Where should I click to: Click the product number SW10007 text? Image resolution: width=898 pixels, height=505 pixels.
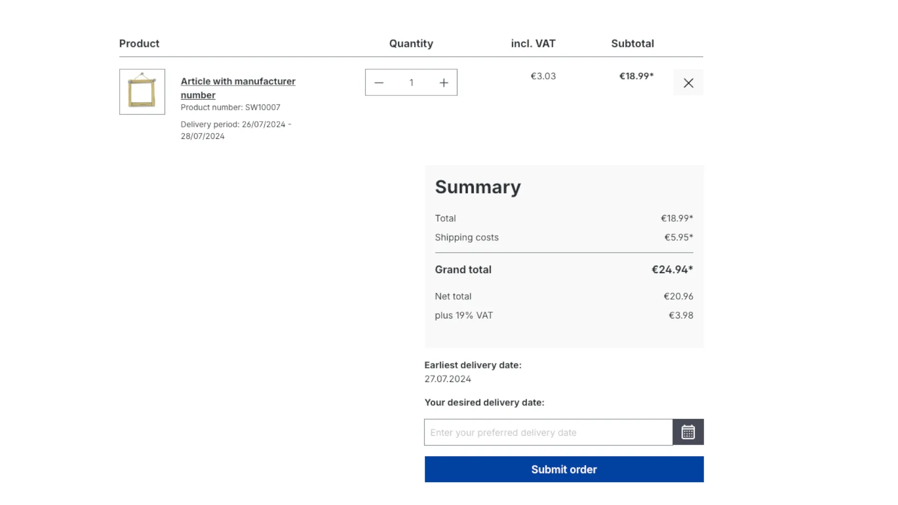[231, 108]
